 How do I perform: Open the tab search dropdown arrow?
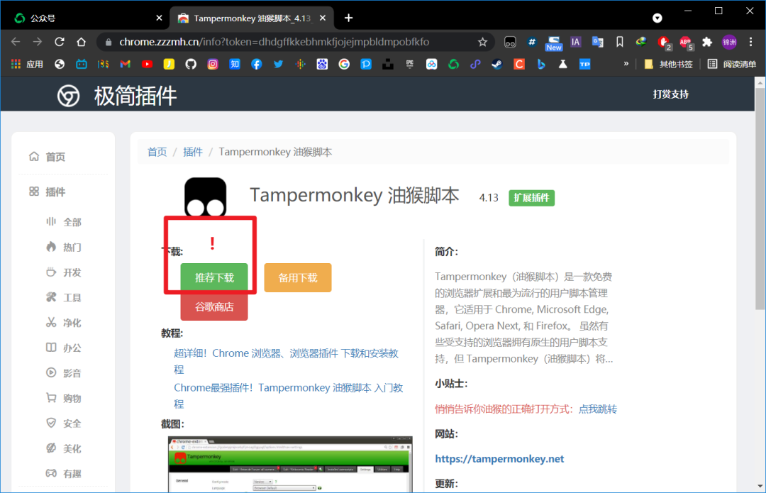click(x=657, y=18)
